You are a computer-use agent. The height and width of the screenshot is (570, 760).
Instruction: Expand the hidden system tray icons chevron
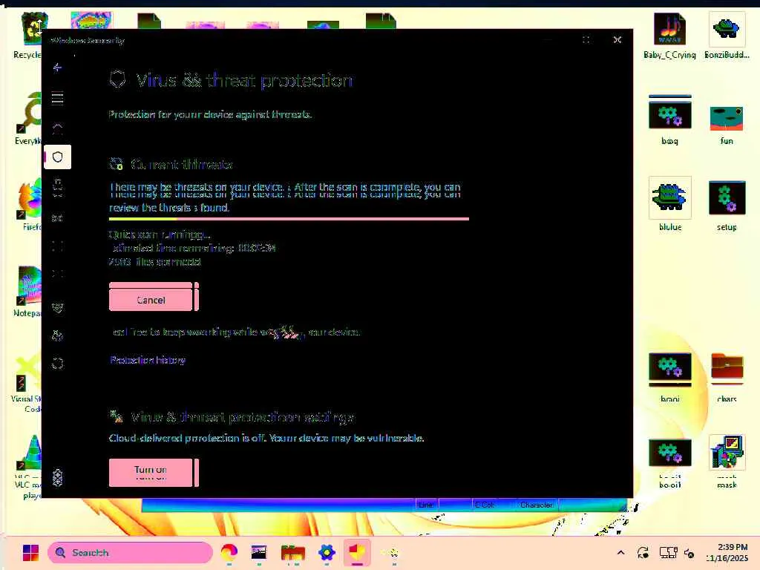[x=620, y=552]
